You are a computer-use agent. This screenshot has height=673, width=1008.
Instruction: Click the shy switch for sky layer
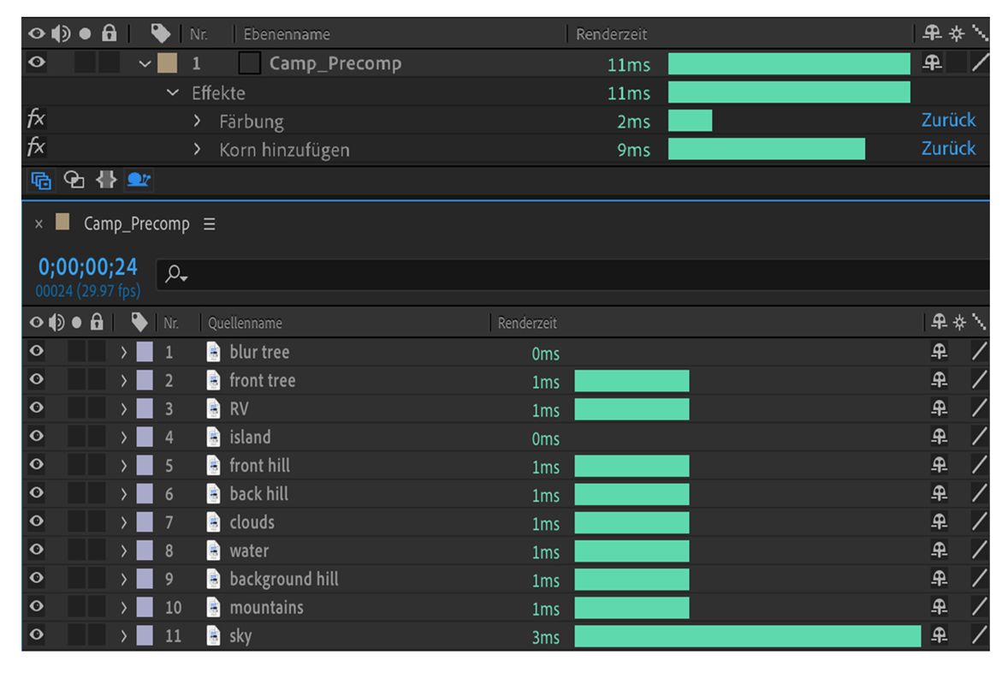(x=939, y=636)
